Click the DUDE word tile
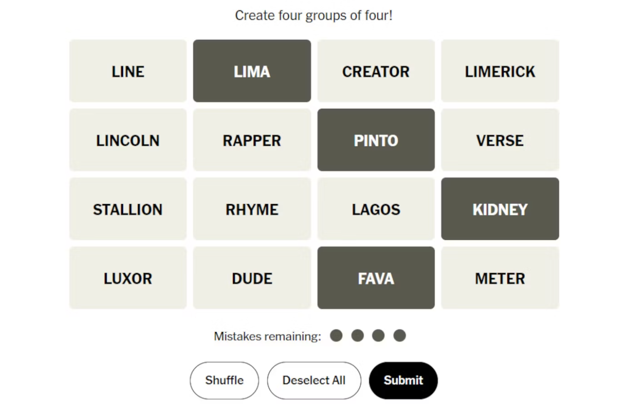The image size is (629, 404). point(252,278)
